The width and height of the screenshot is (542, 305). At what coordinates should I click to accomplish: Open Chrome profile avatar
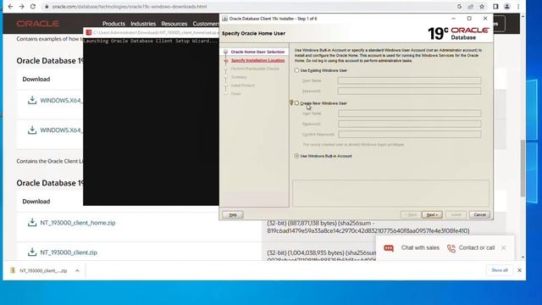click(x=506, y=7)
